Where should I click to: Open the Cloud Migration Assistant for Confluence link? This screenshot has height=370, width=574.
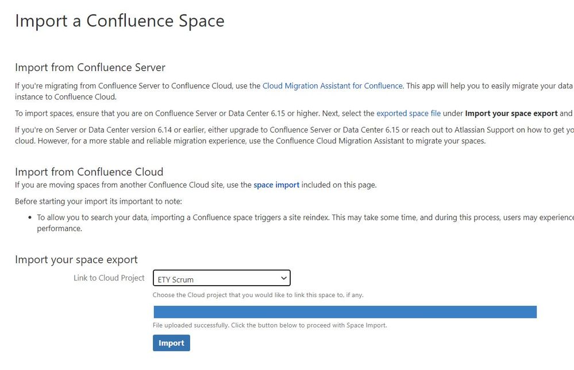332,86
